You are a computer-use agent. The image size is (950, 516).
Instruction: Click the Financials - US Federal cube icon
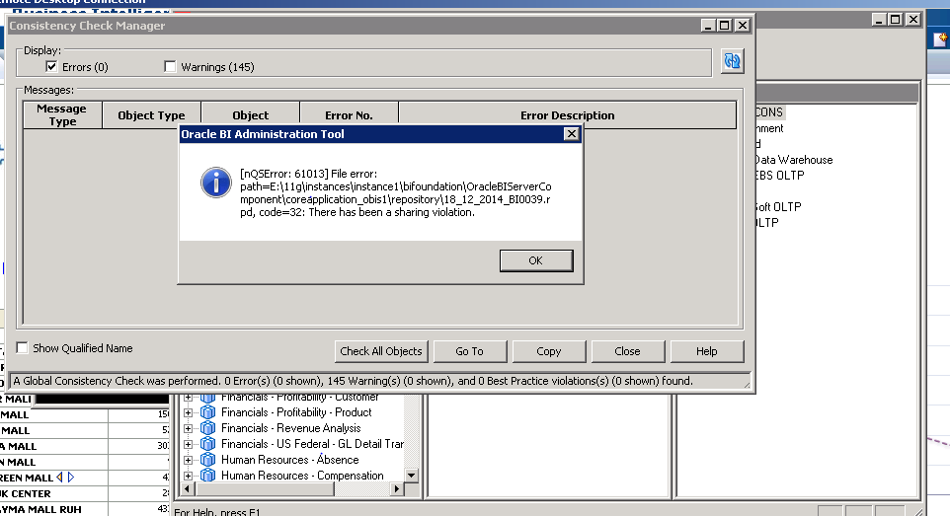207,444
